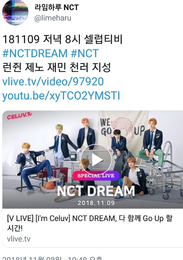Open the @limeharu handle
This screenshot has width=183, height=260.
[53, 18]
